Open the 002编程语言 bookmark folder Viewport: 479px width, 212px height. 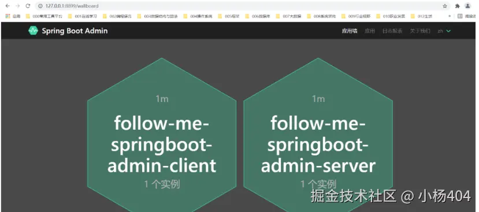[117, 16]
